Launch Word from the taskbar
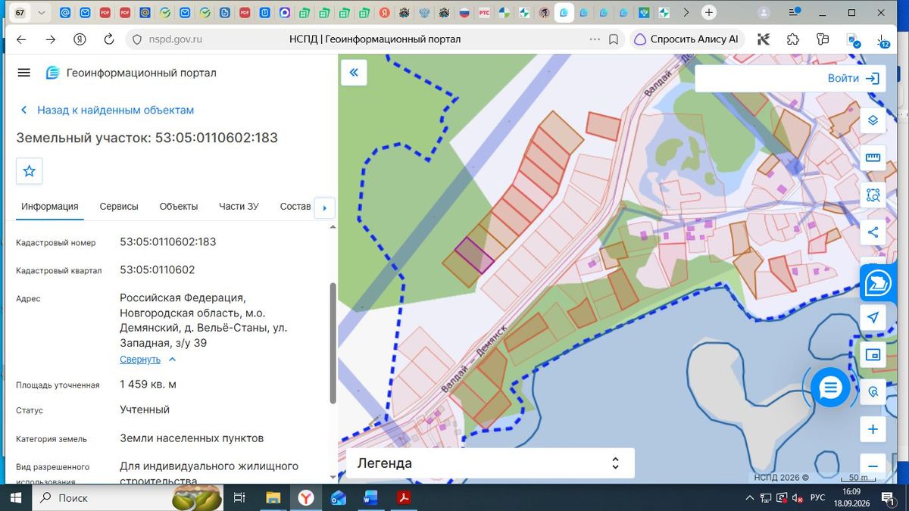909x511 pixels. [x=370, y=498]
